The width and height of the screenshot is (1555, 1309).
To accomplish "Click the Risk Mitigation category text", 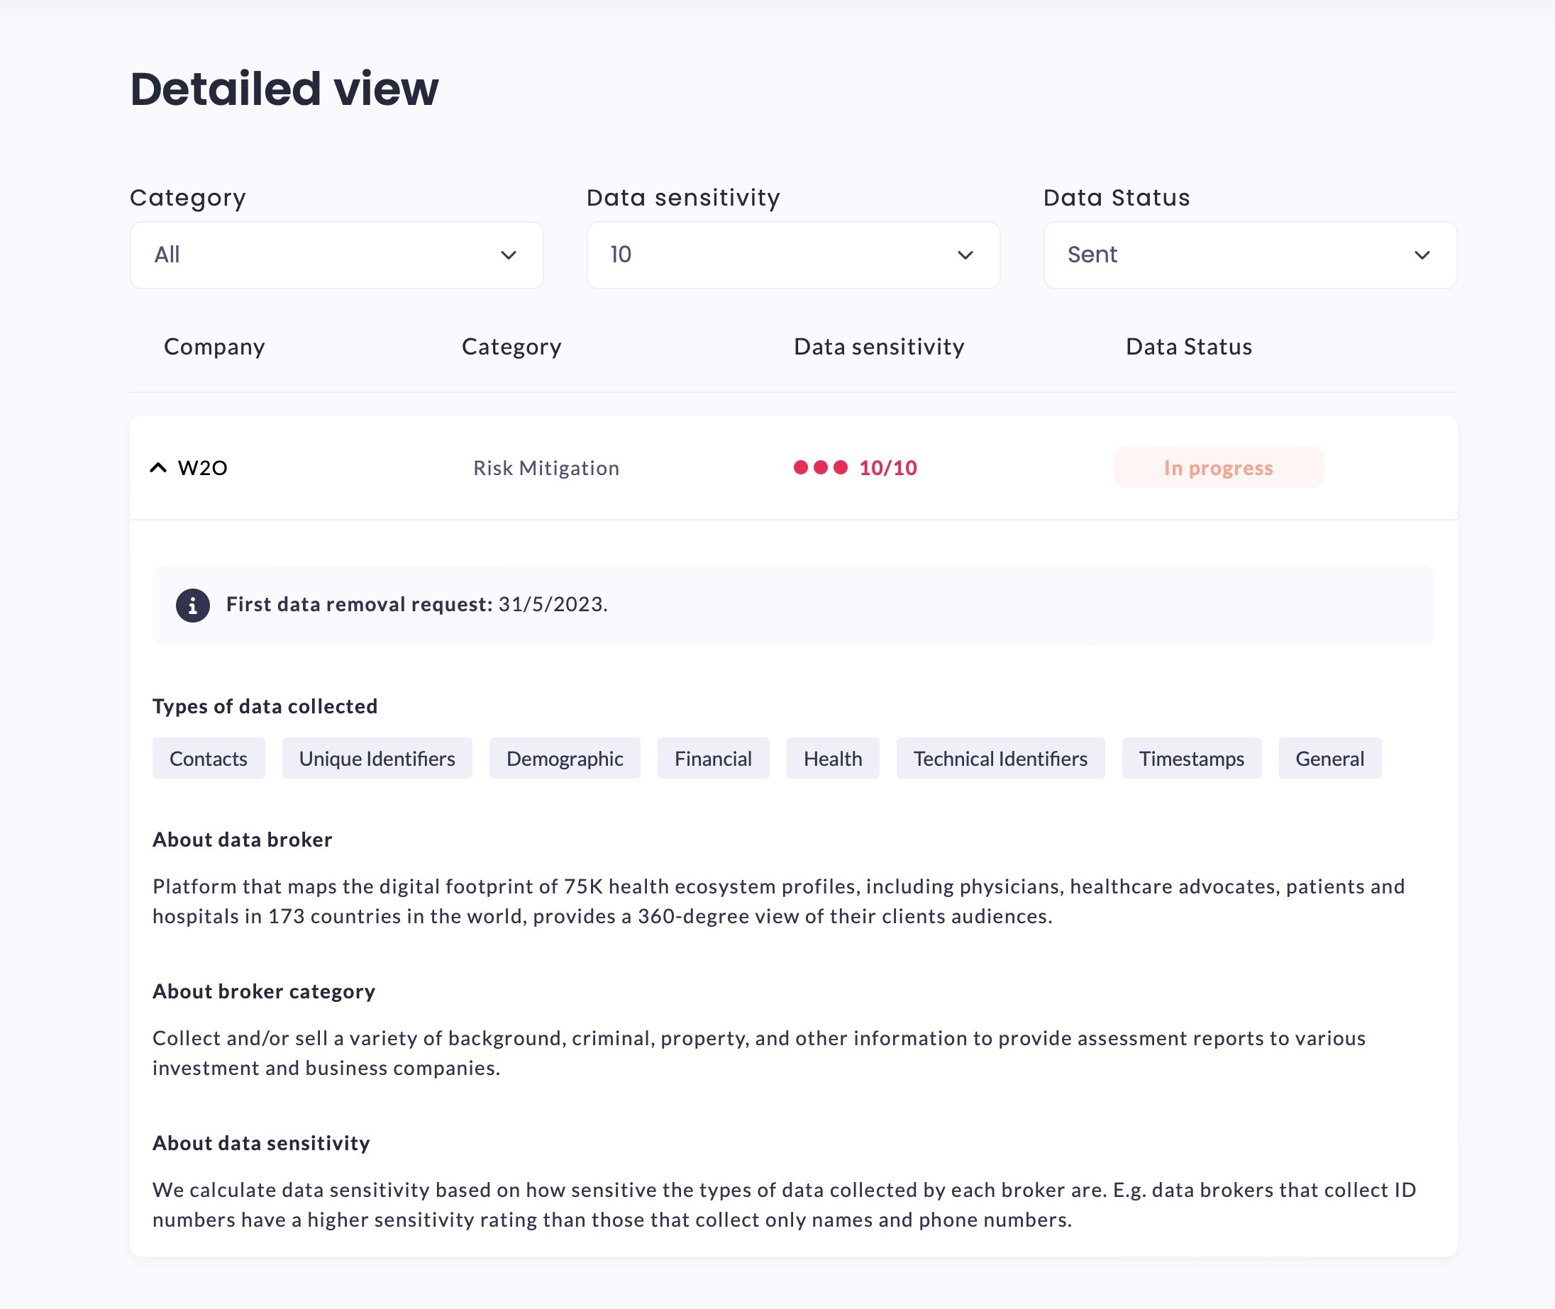I will point(546,468).
